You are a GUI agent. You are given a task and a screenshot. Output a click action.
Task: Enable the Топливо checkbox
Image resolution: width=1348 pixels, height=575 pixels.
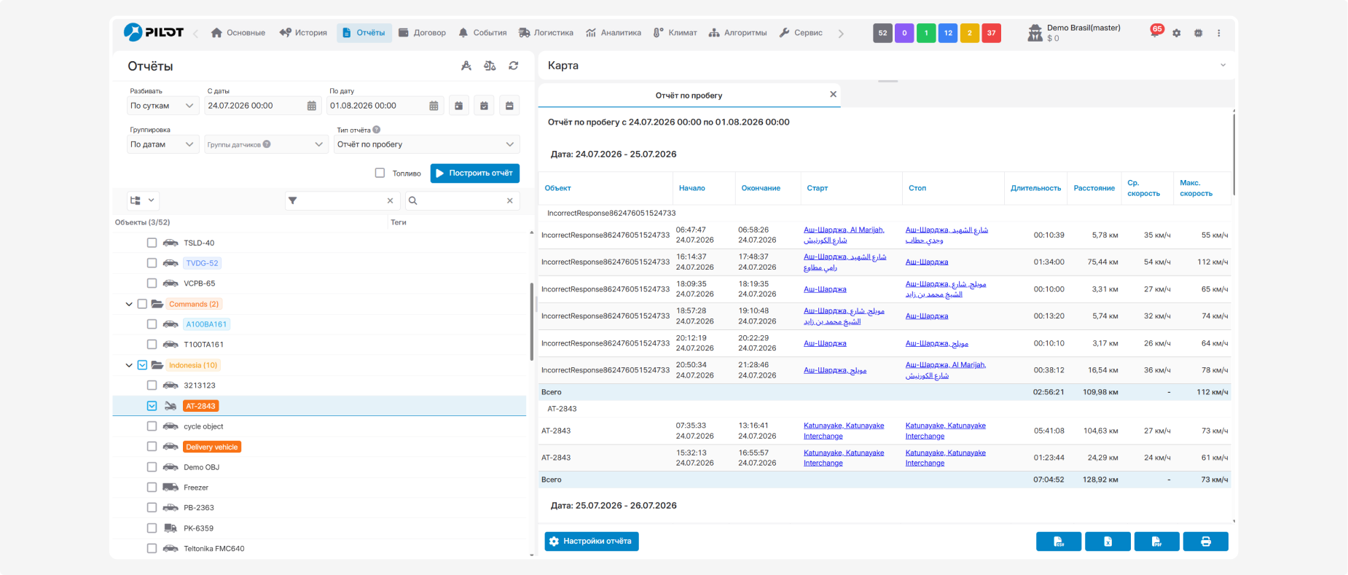pos(380,173)
